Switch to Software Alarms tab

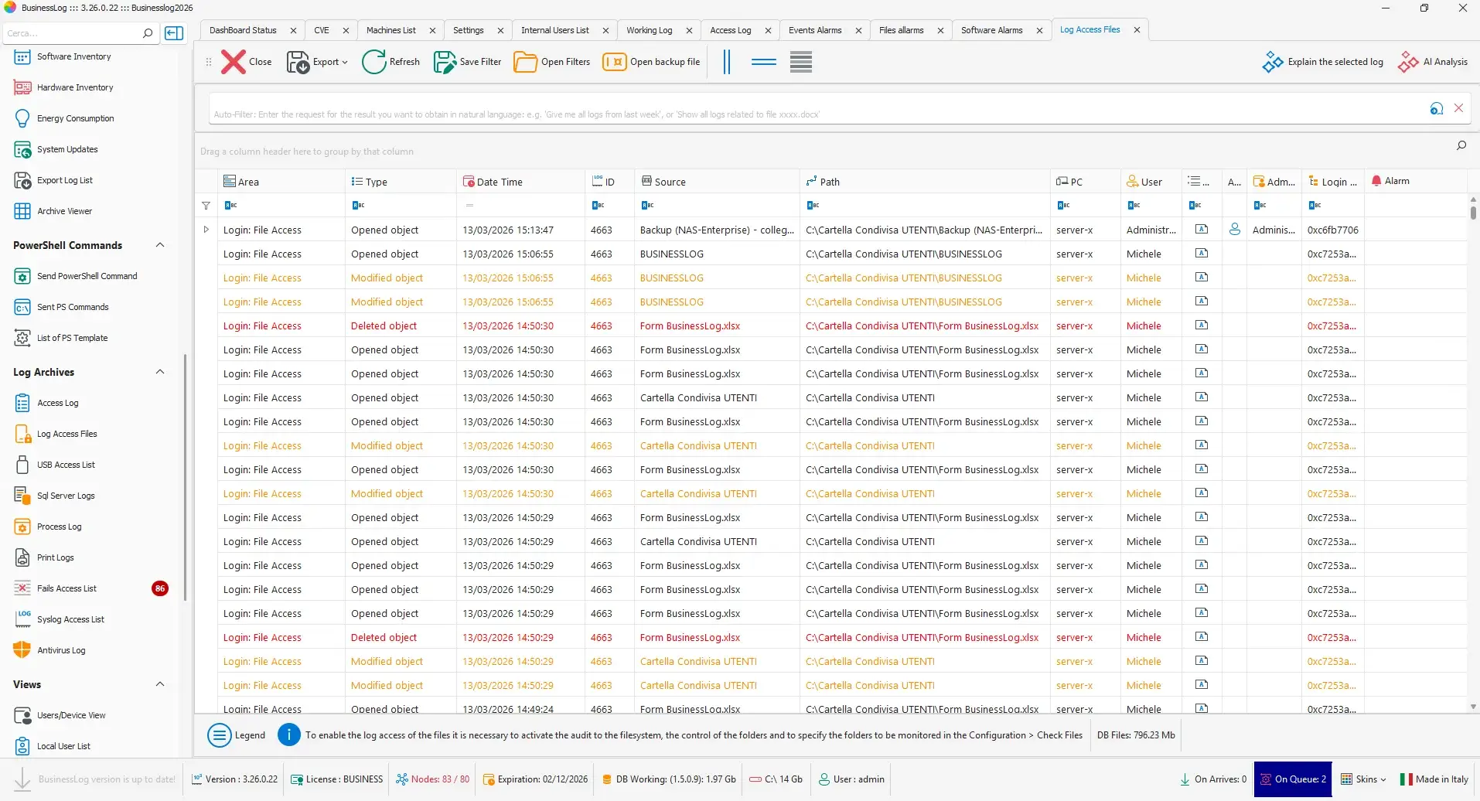[991, 30]
